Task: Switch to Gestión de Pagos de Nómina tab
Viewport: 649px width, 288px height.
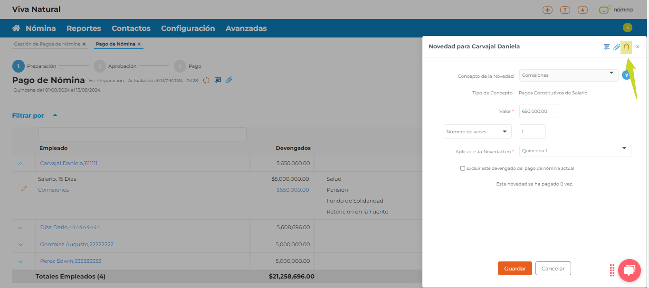Action: click(47, 44)
